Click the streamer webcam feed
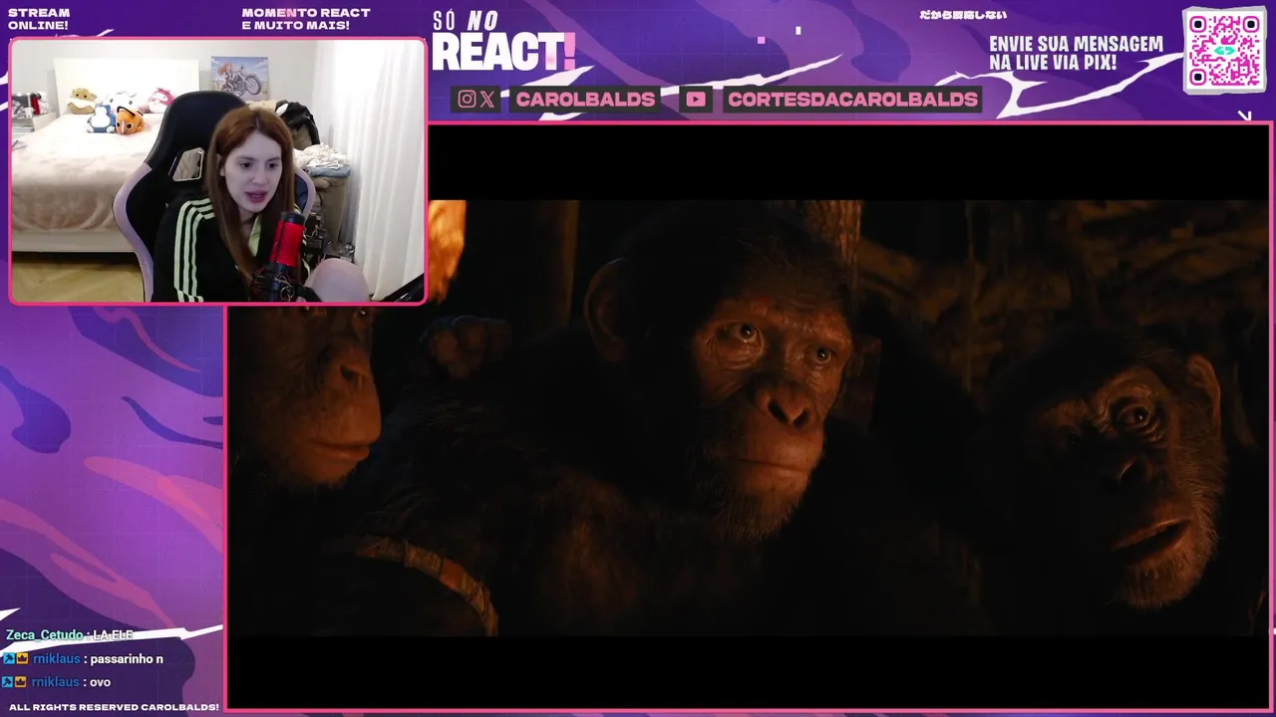 coord(217,170)
